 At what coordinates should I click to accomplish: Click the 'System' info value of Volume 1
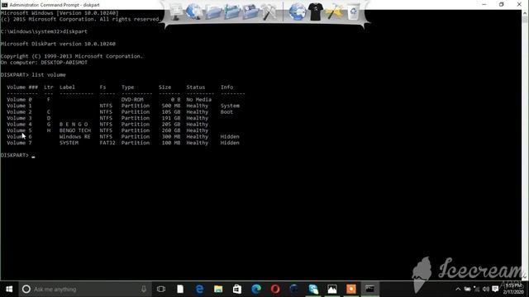click(x=230, y=106)
